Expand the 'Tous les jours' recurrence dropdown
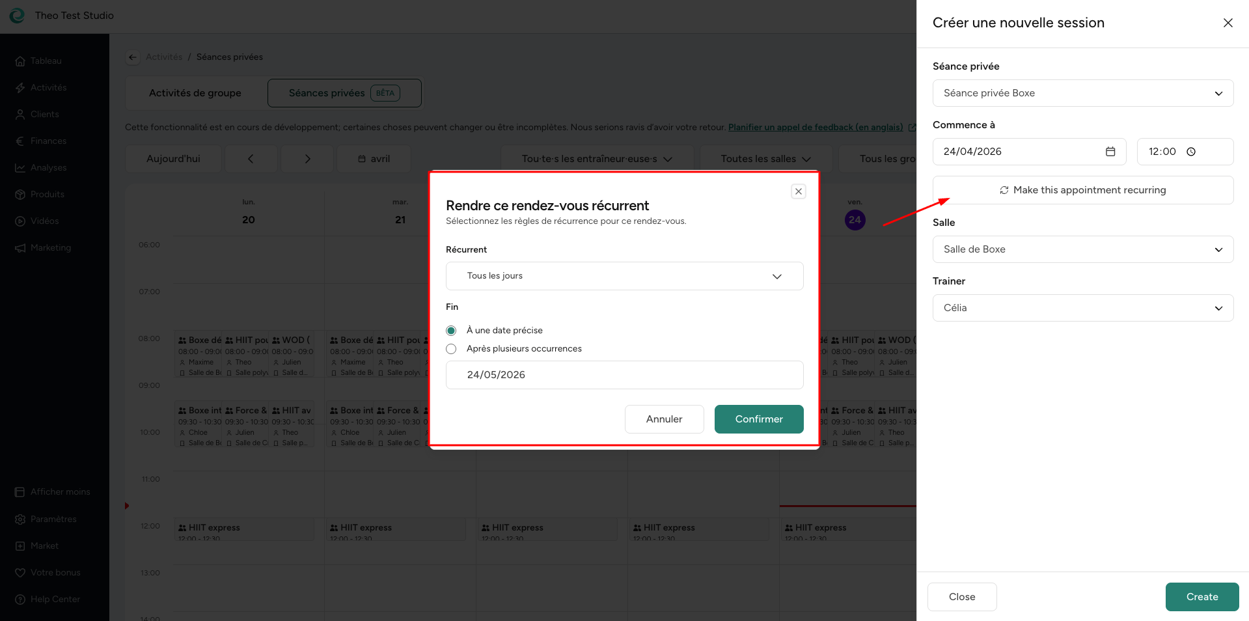The height and width of the screenshot is (621, 1249). pyautogui.click(x=624, y=276)
